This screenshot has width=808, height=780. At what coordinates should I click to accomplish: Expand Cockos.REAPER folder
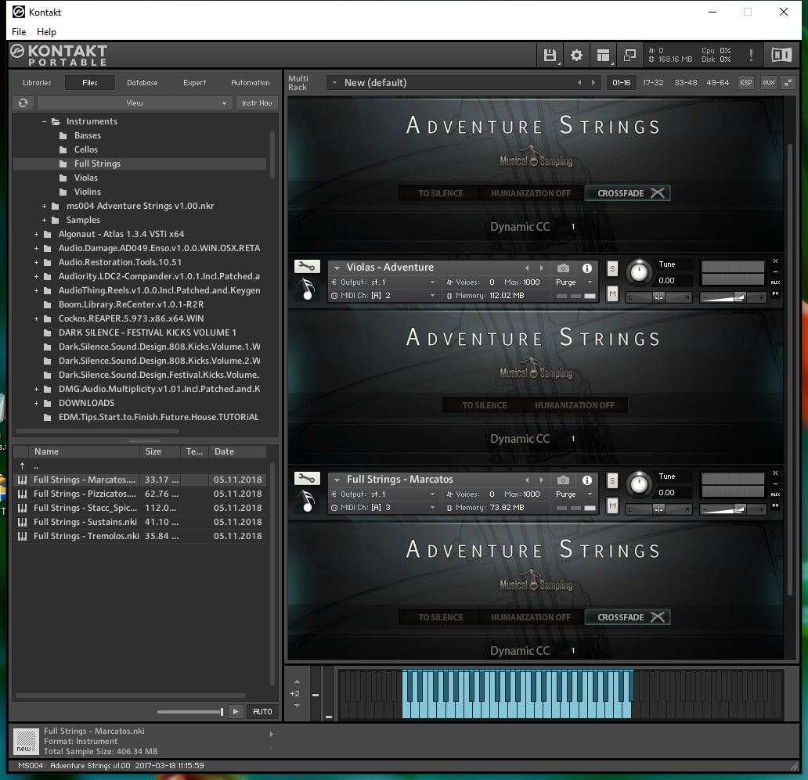(36, 318)
